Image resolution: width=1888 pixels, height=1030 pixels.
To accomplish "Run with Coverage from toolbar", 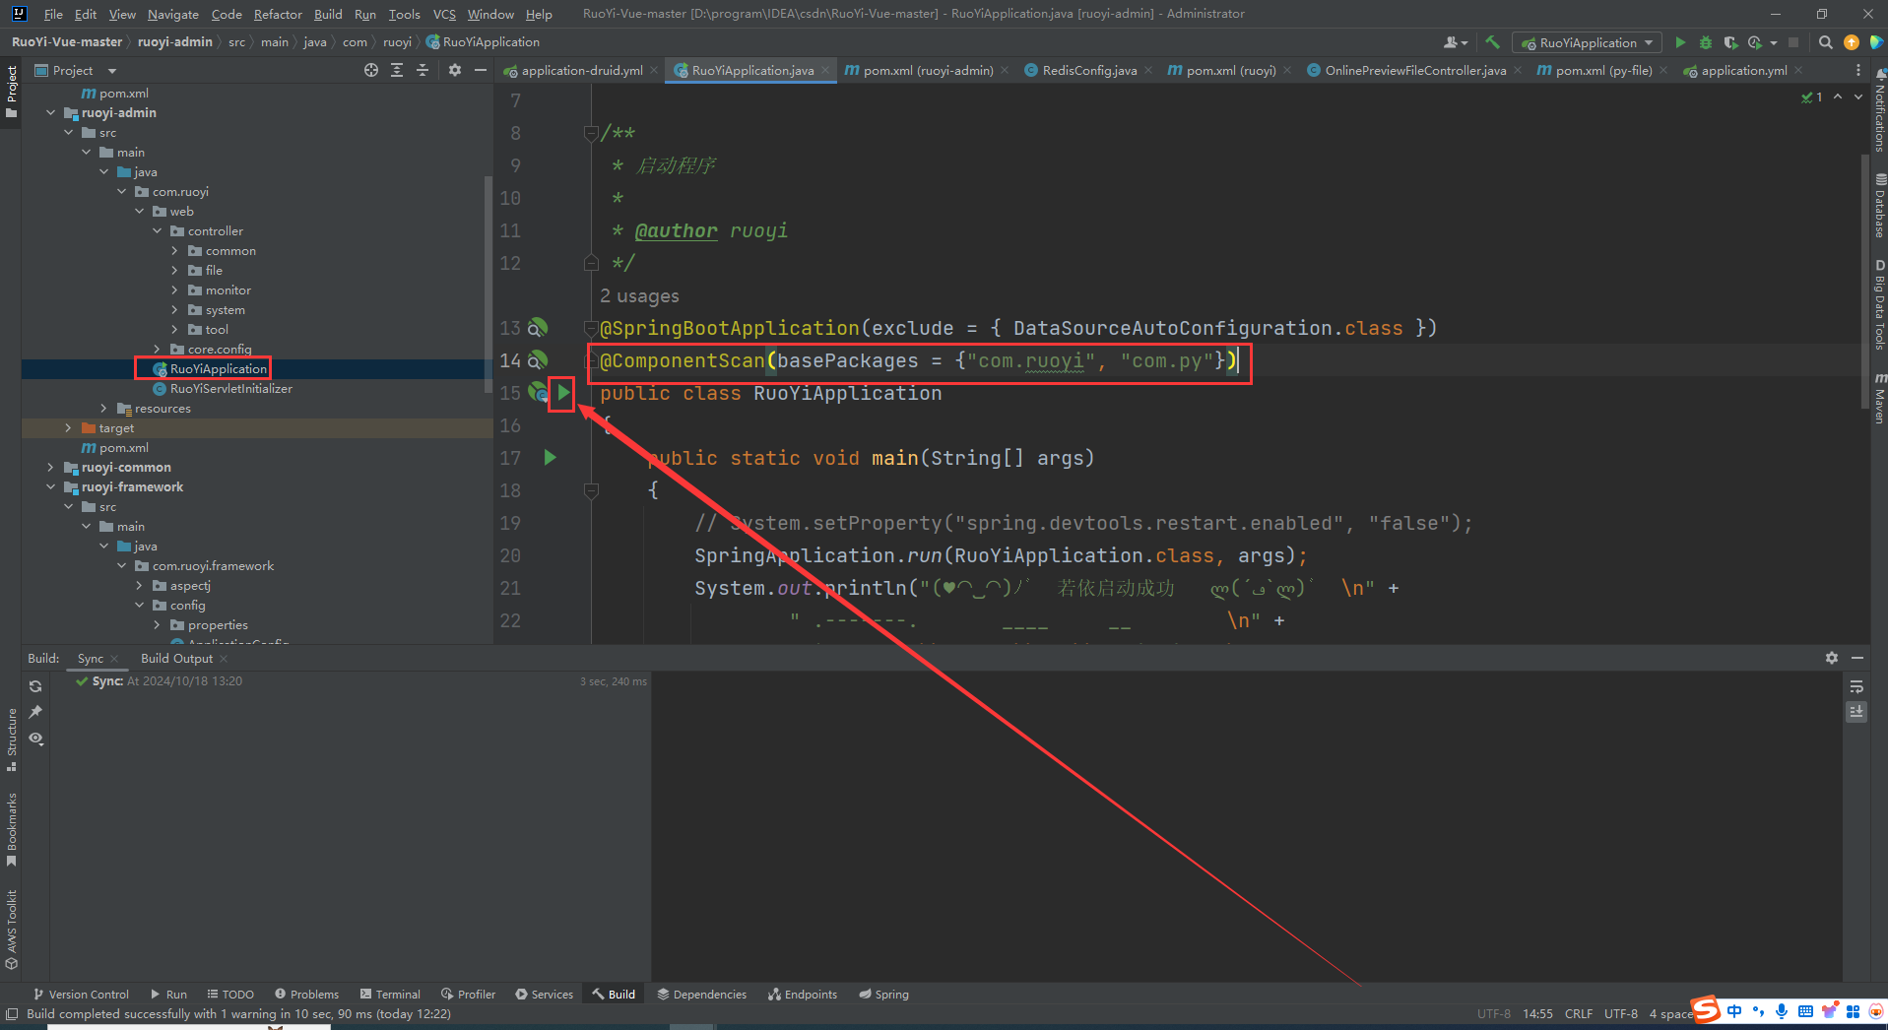I will pyautogui.click(x=1730, y=42).
